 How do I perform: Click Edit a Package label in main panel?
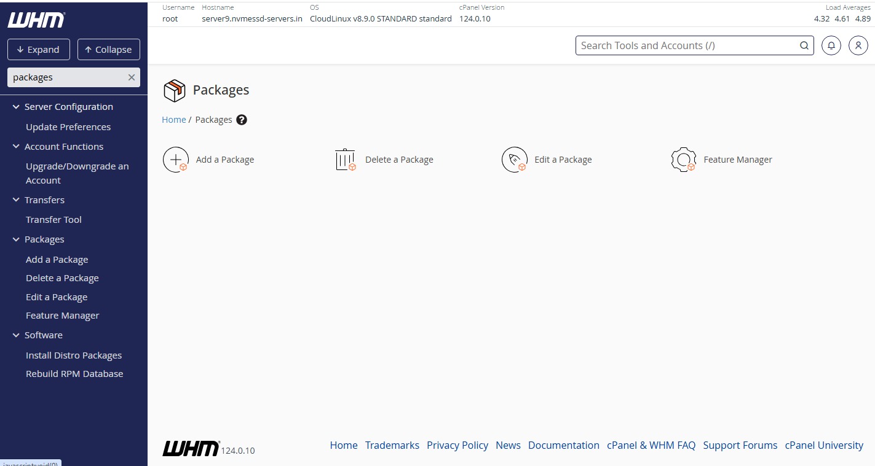[x=563, y=160]
